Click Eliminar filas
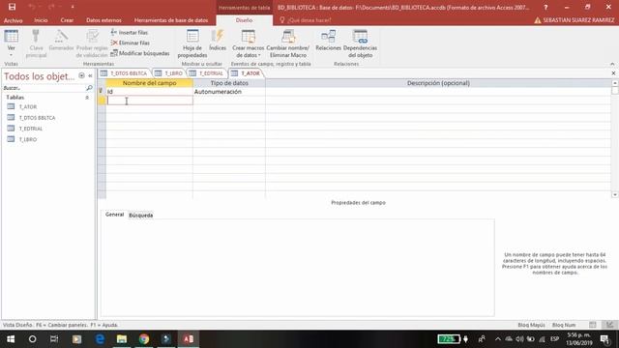 tap(130, 43)
